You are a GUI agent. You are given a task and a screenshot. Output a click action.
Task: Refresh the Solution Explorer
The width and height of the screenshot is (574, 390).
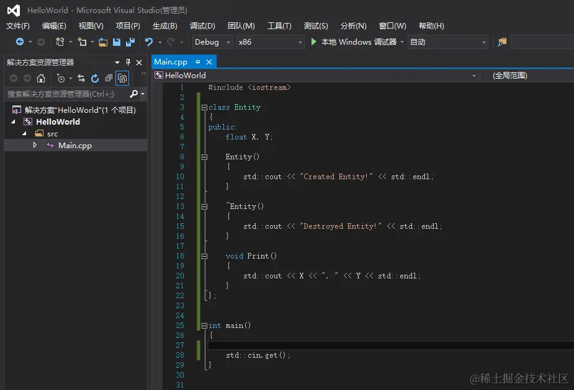pos(95,78)
